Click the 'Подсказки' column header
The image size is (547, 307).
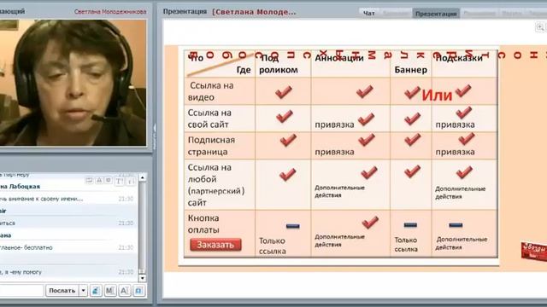[x=459, y=58]
